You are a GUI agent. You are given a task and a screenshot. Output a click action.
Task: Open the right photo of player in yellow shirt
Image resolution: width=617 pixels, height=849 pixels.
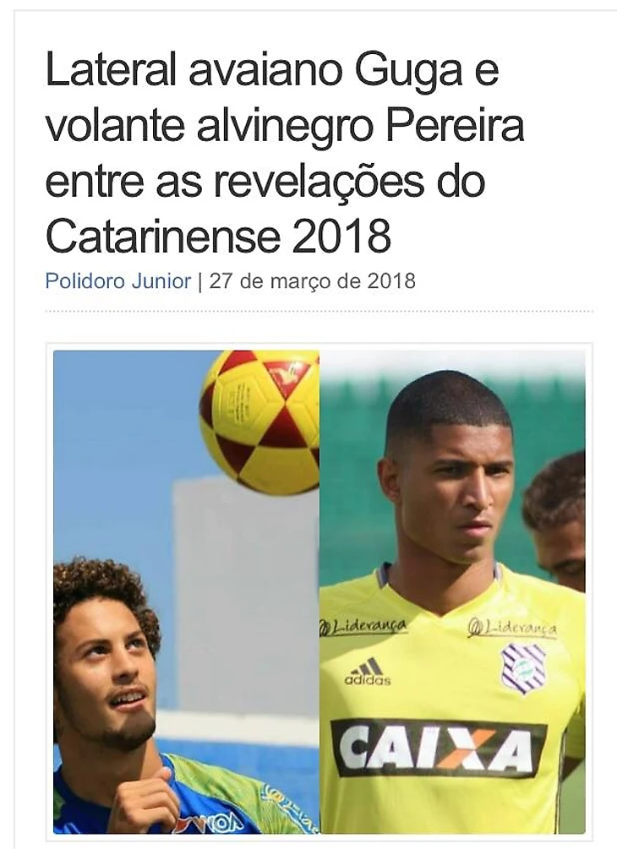tap(452, 592)
